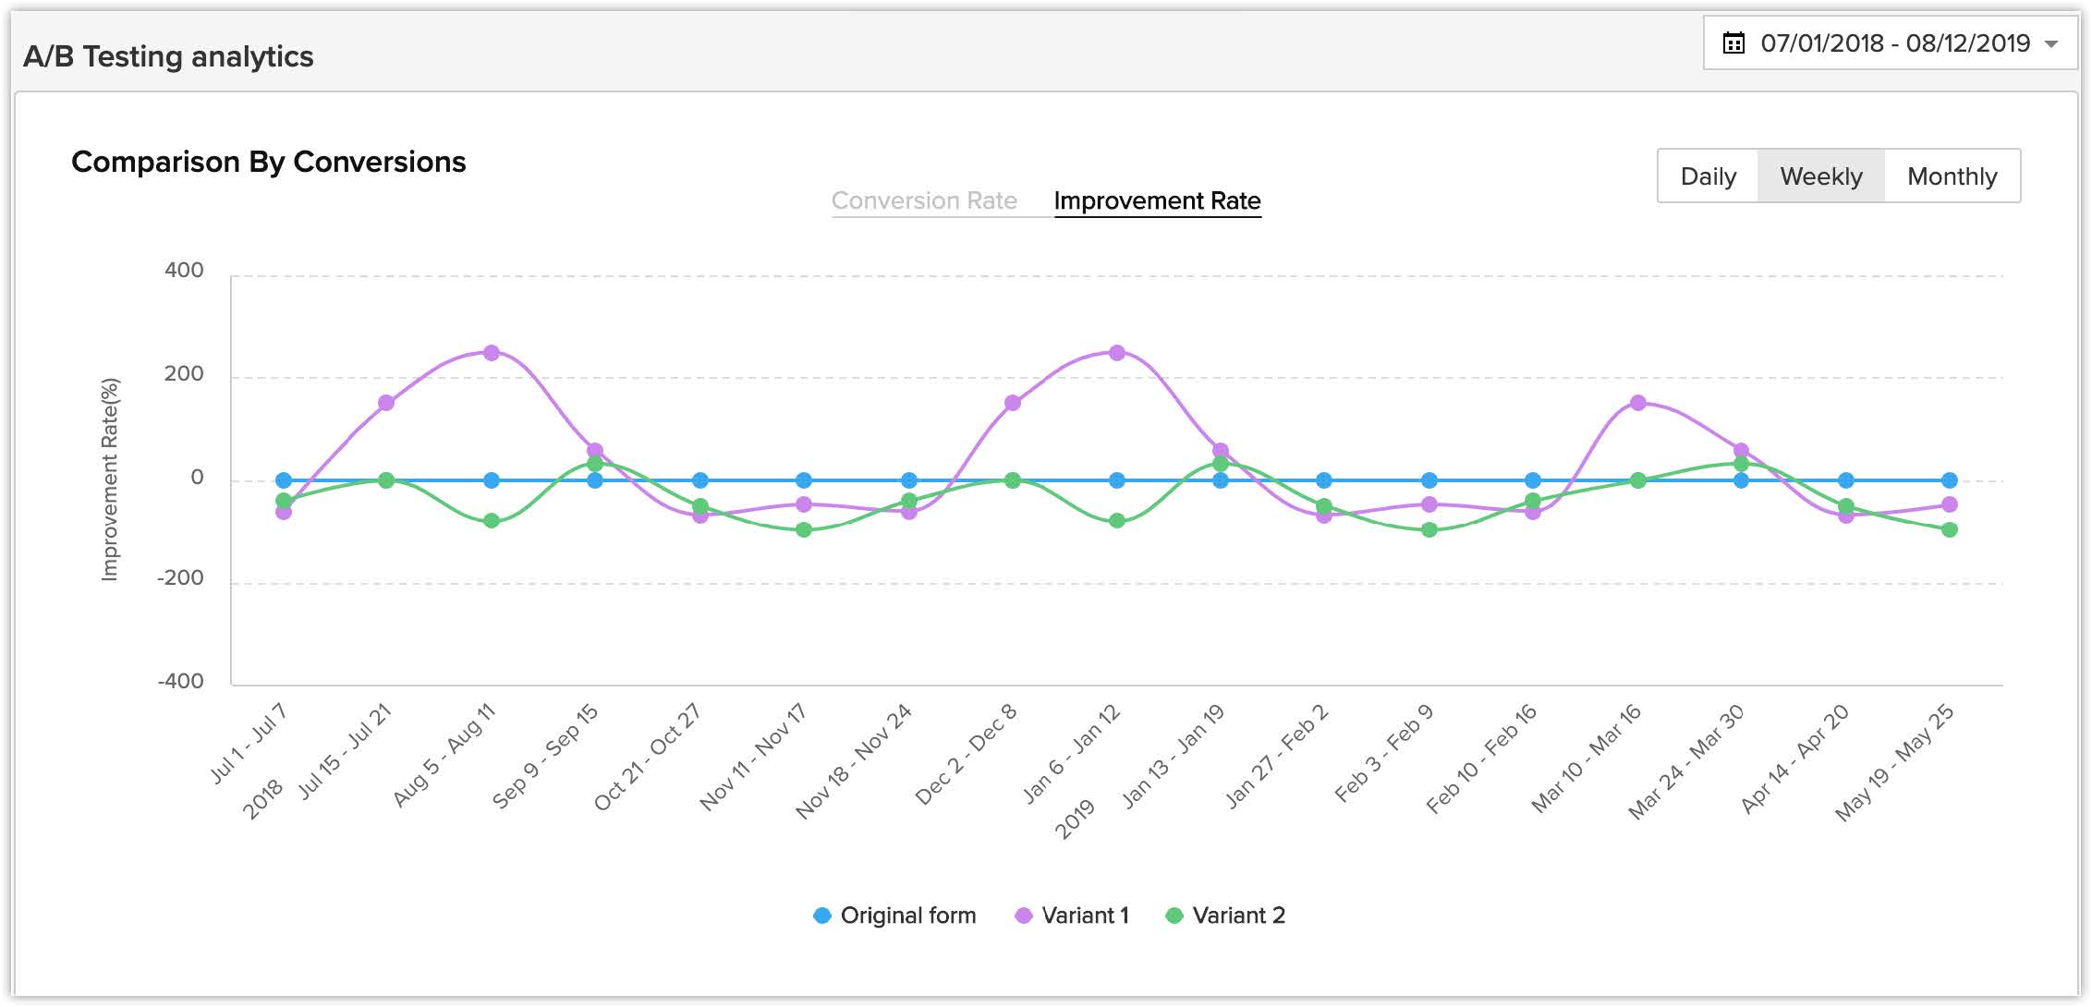
Task: Toggle Variant 2 green legend dot
Action: tap(1174, 916)
